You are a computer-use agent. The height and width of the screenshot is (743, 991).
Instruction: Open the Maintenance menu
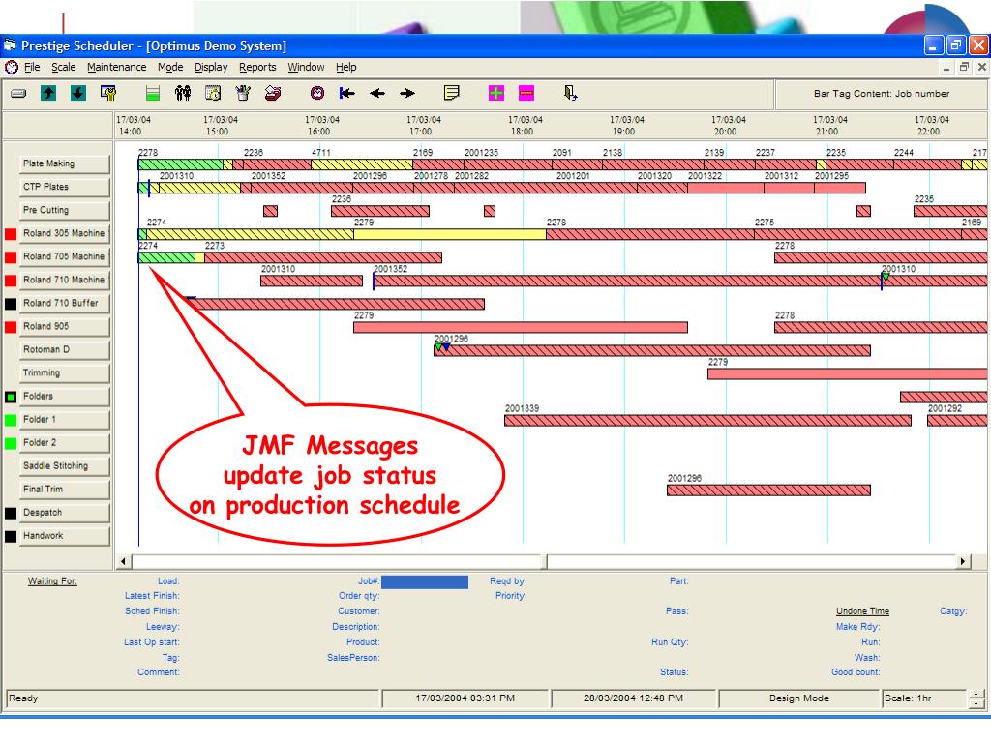[x=116, y=67]
